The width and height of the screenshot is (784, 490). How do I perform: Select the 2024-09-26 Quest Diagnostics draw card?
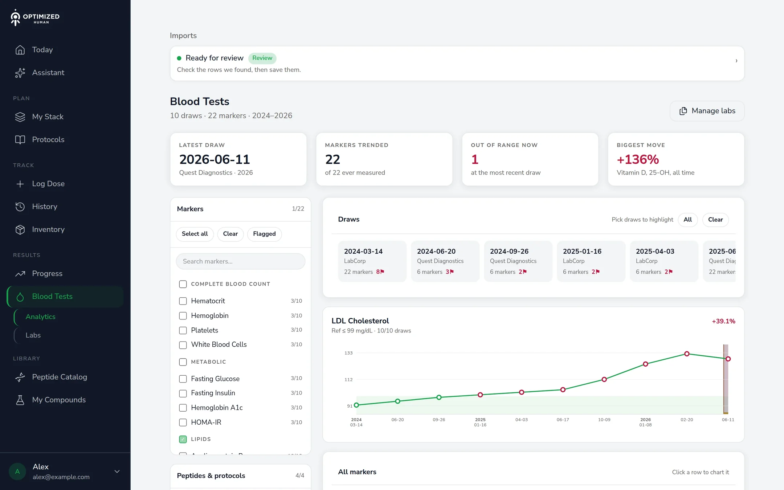518,261
